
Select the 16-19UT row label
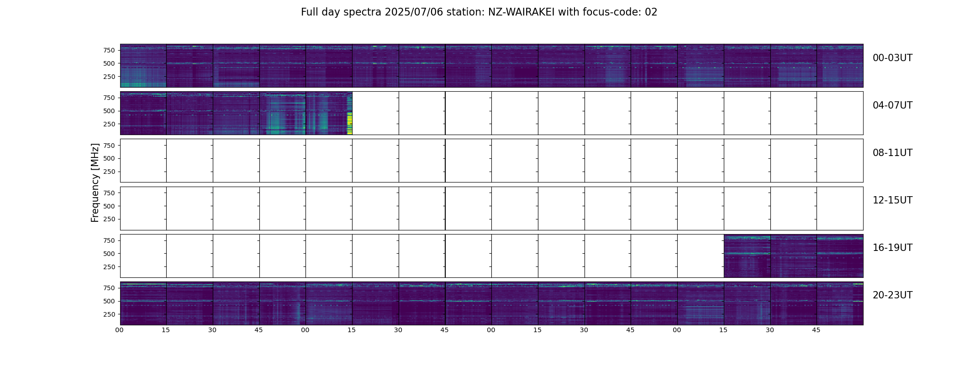click(892, 248)
